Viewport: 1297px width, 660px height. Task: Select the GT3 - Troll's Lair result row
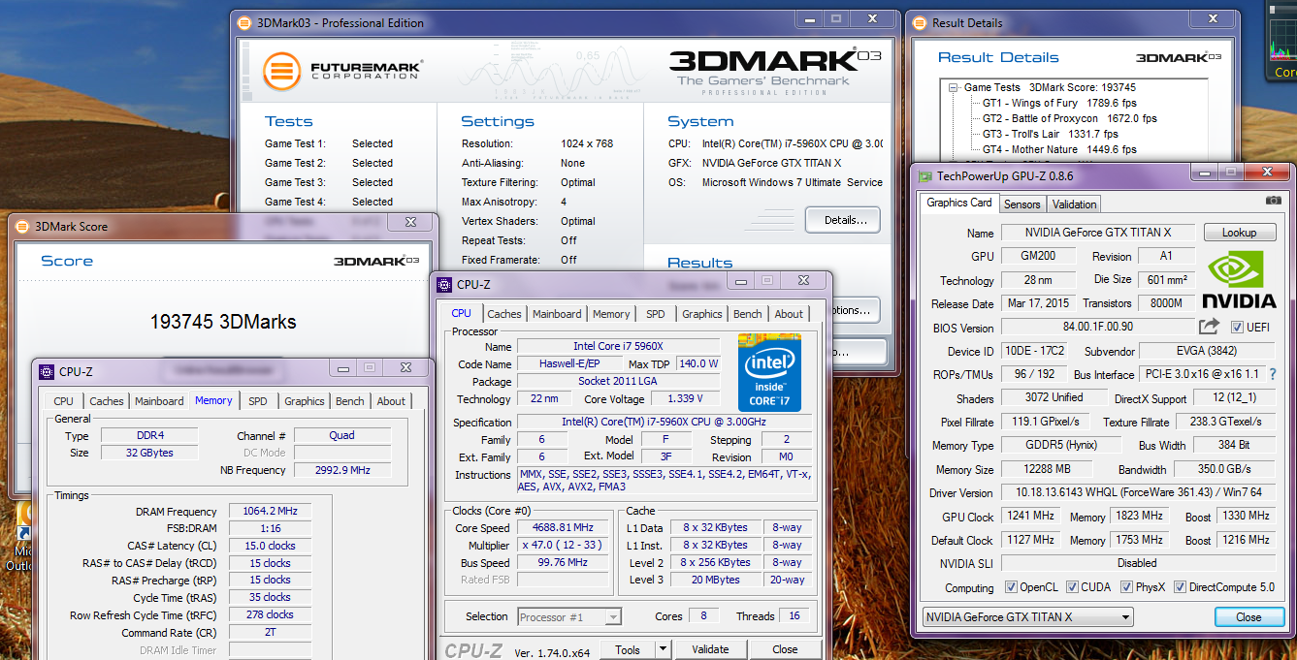click(x=1050, y=134)
